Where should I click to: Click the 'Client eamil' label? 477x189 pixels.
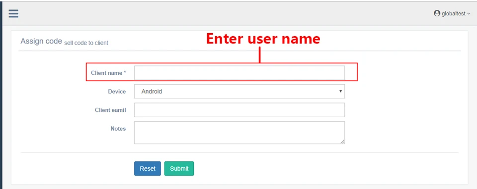point(110,110)
